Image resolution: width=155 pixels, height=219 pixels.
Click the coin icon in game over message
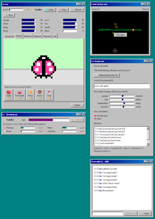click(133, 30)
